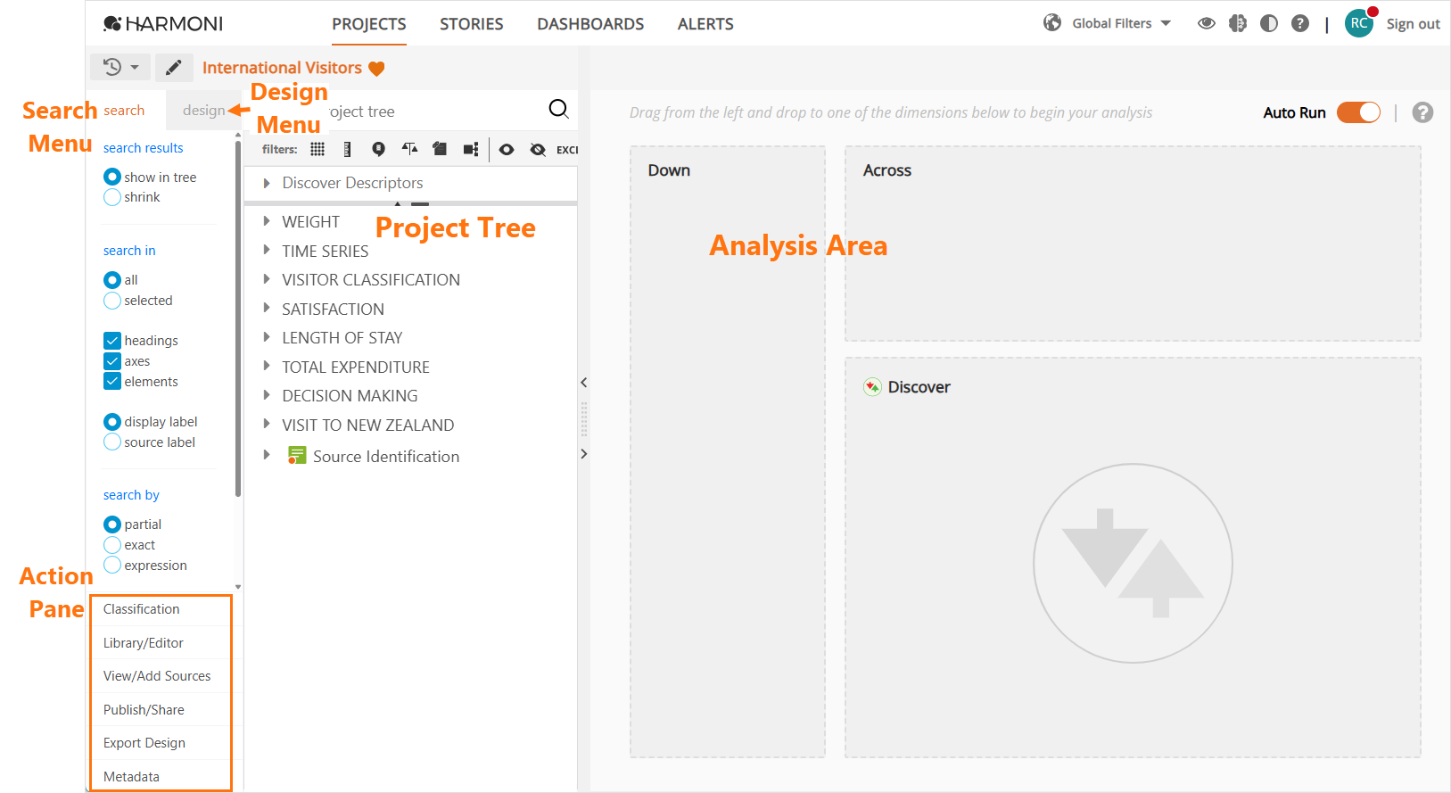Show visible items with the eye filter
This screenshot has height=793, width=1451.
coord(507,149)
